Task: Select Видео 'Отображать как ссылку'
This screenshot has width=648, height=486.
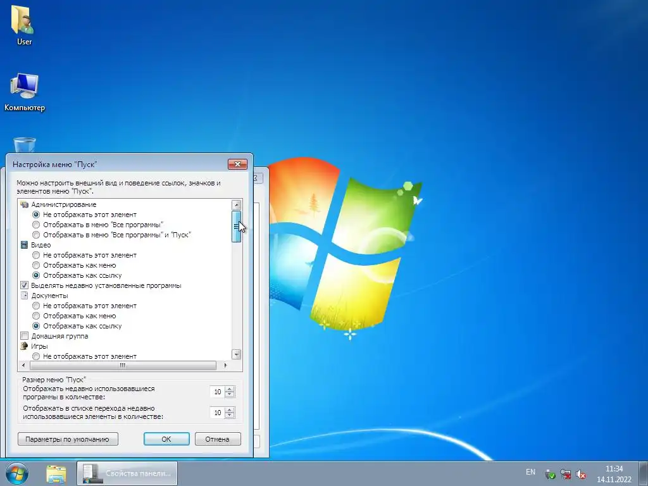Action: 36,275
